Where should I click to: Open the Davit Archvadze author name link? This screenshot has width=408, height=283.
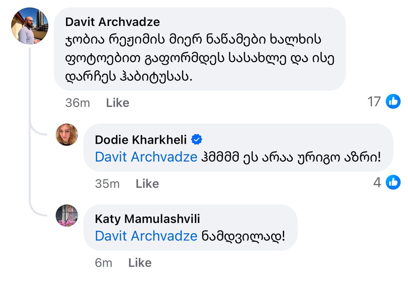coord(112,21)
